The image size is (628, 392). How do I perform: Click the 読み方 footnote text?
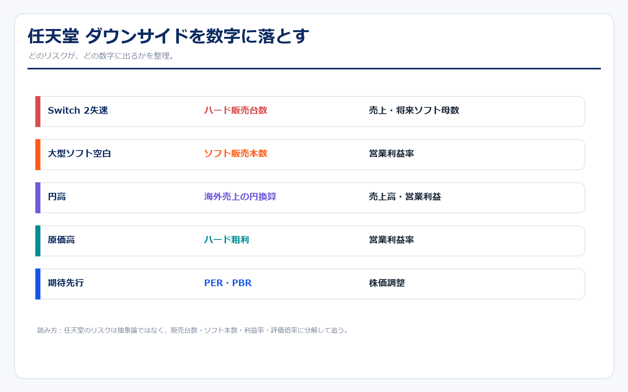click(193, 330)
